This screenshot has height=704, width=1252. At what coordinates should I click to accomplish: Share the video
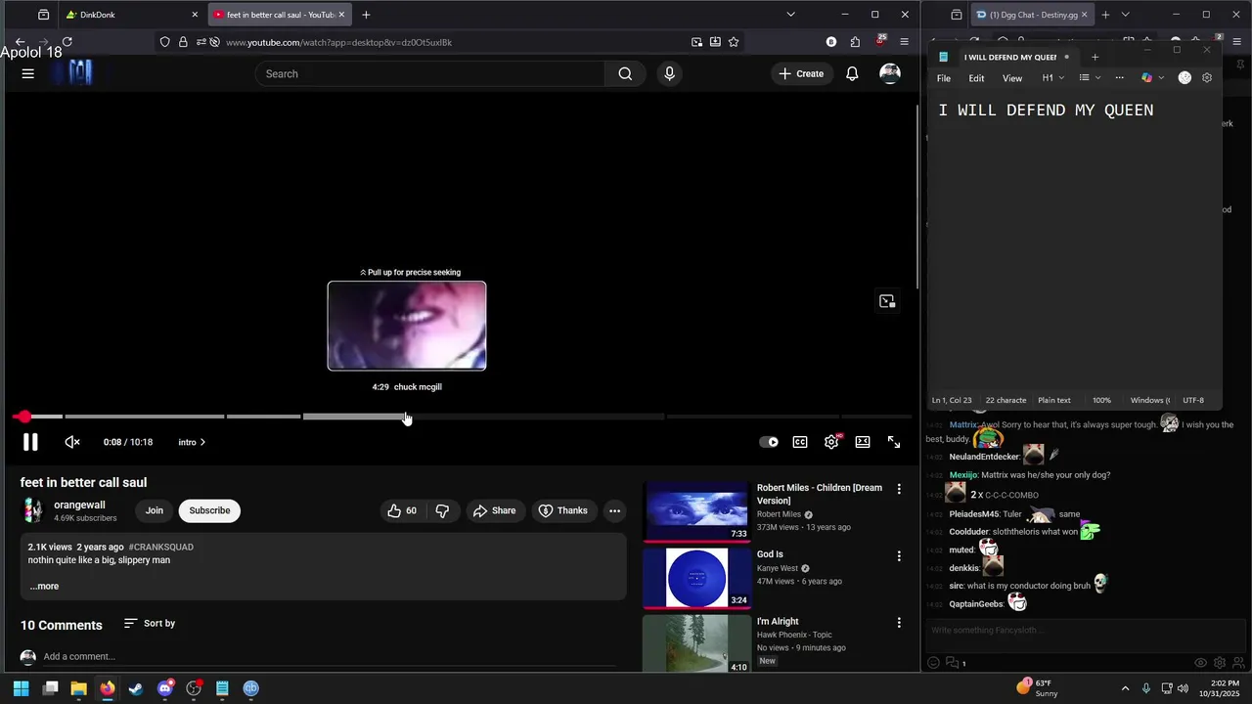coord(494,510)
